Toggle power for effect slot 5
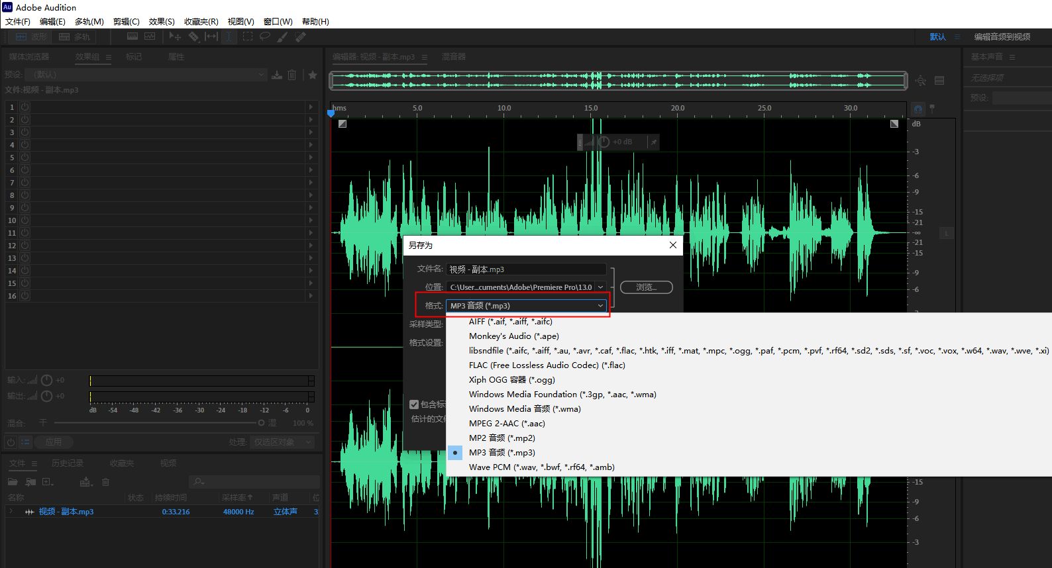1052x568 pixels. point(25,157)
